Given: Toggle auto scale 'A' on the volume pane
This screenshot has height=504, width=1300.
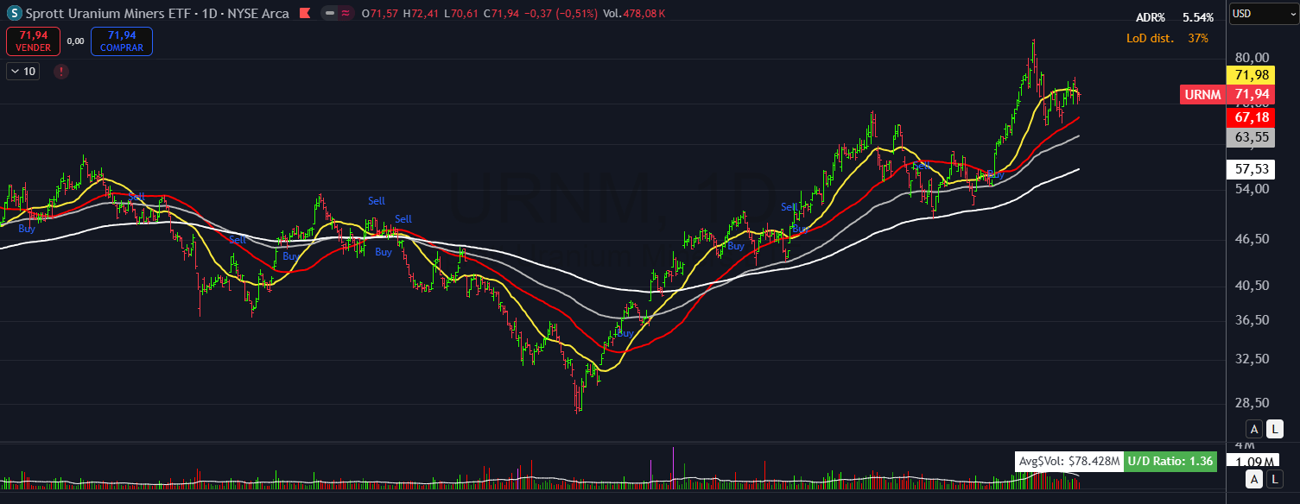Looking at the screenshot, I should pos(1253,479).
